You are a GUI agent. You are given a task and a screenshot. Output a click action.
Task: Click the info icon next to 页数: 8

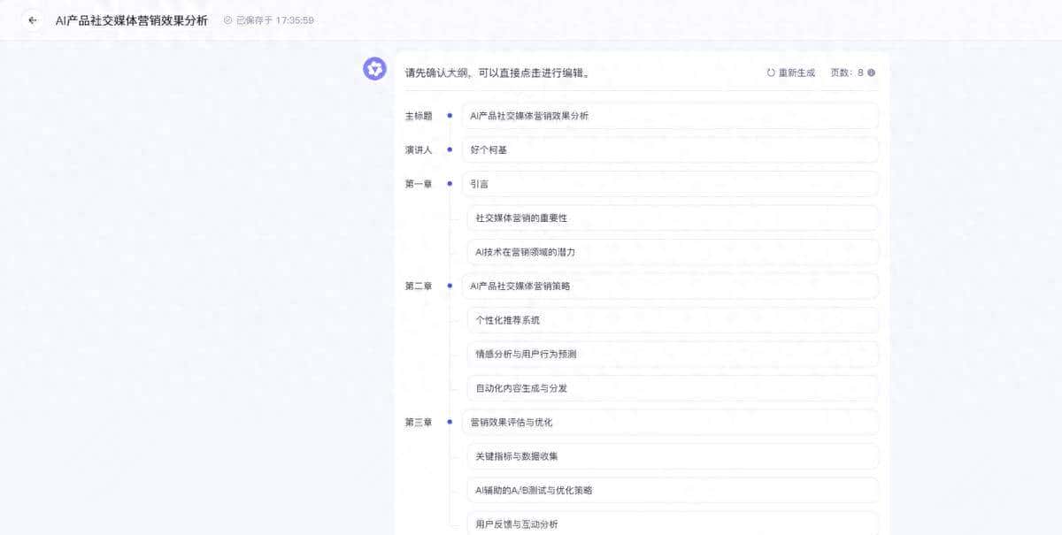872,73
